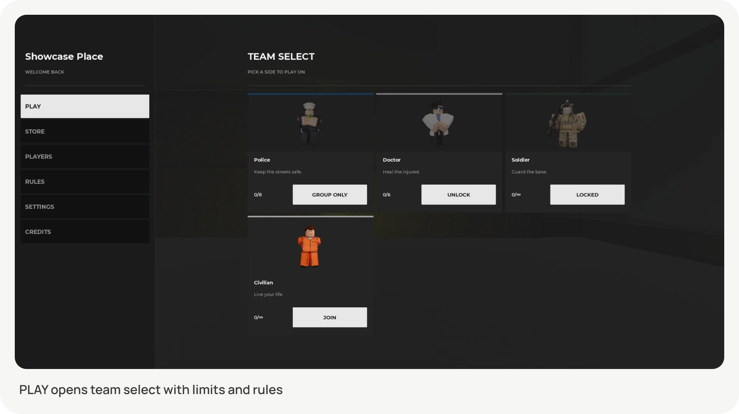View the RULES section
Image resolution: width=739 pixels, height=414 pixels.
click(x=85, y=182)
